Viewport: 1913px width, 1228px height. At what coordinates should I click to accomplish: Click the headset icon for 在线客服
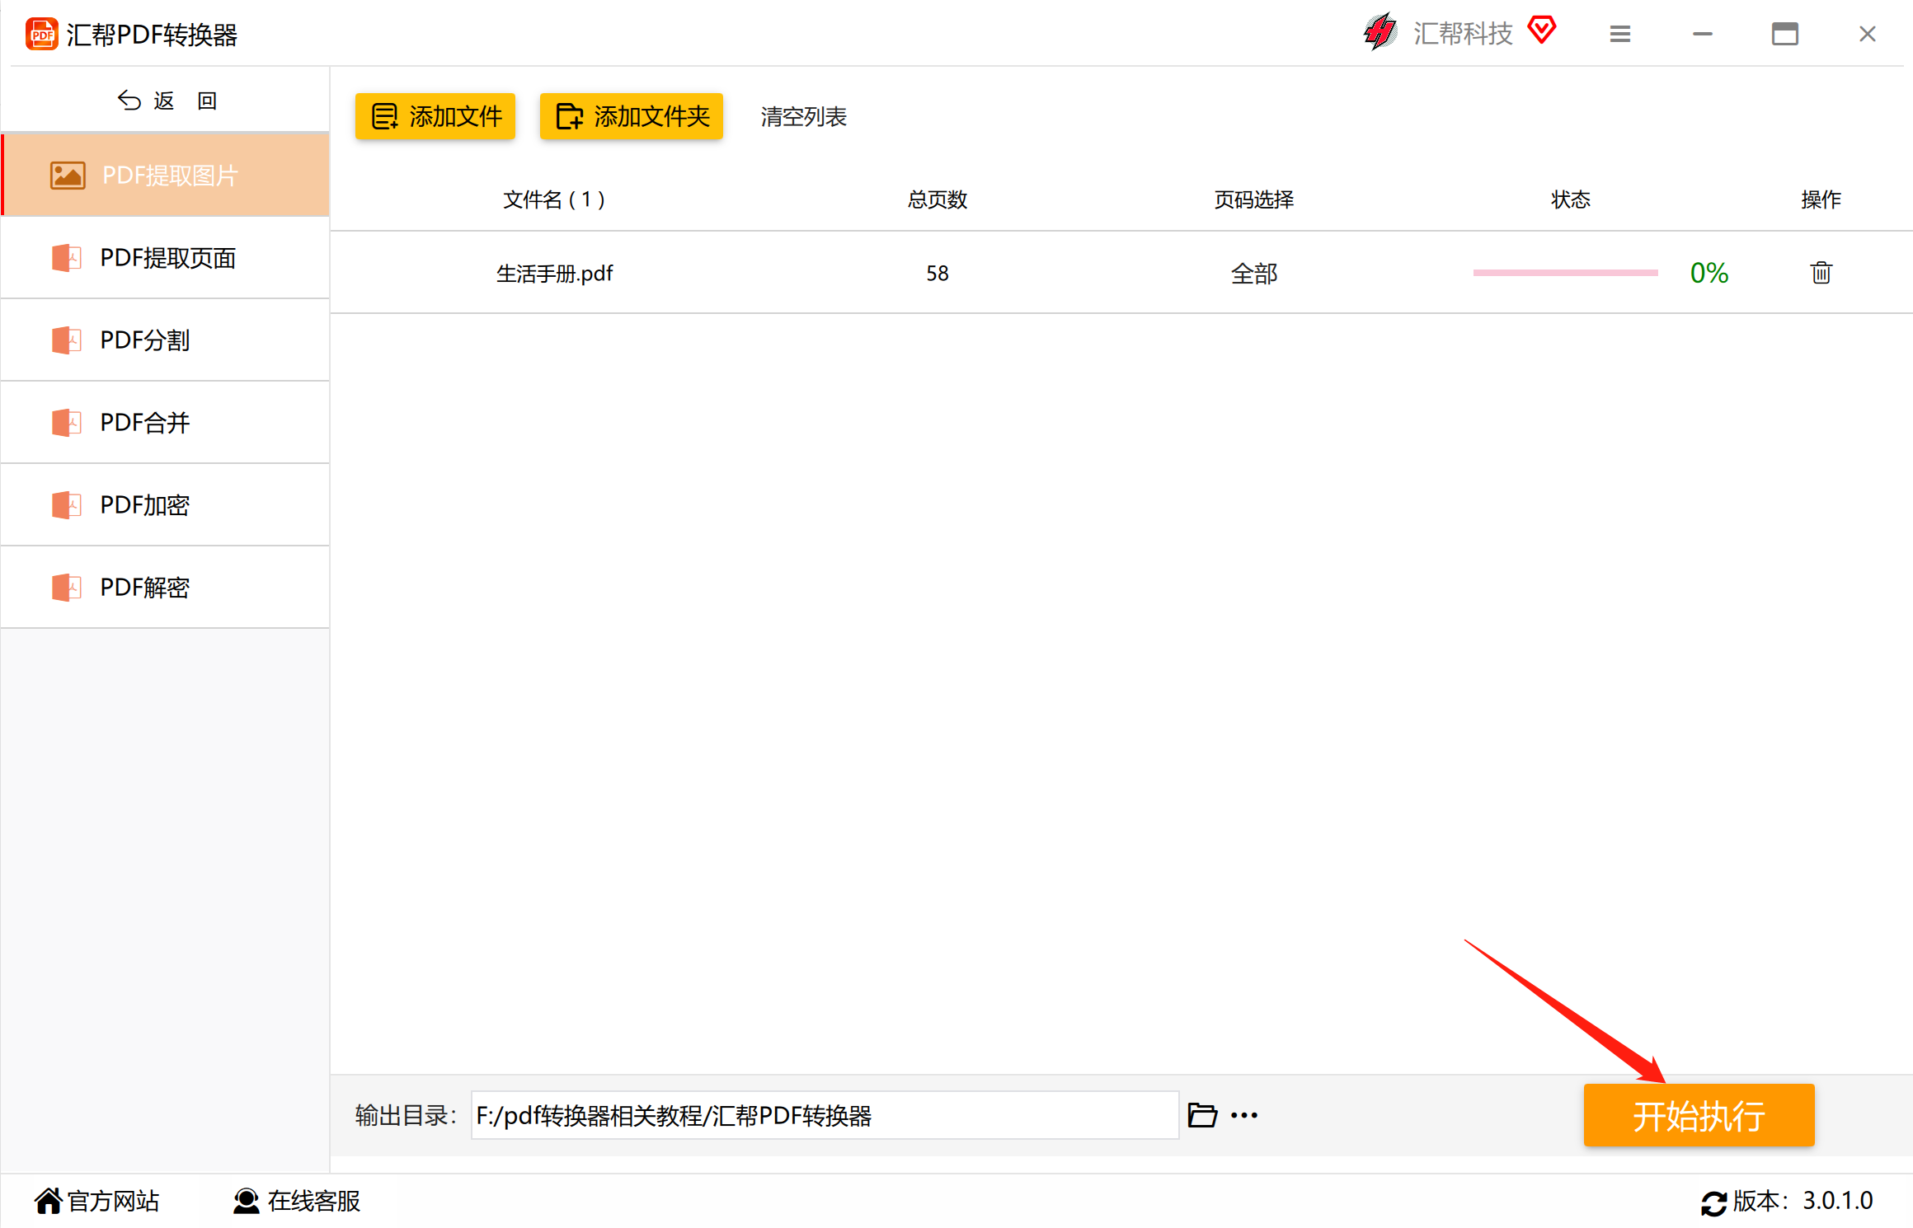[246, 1202]
